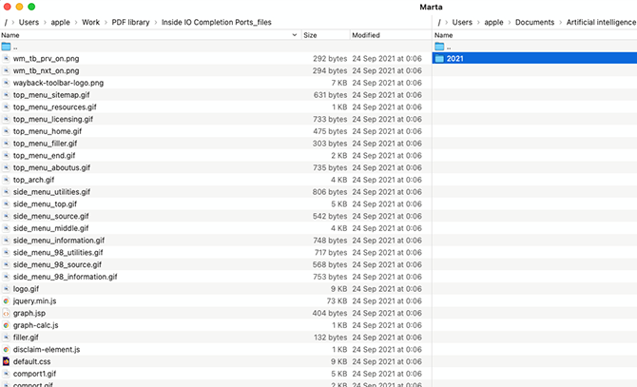
Task: Click the side_menu_utilities.gif file icon
Action: 6,192
